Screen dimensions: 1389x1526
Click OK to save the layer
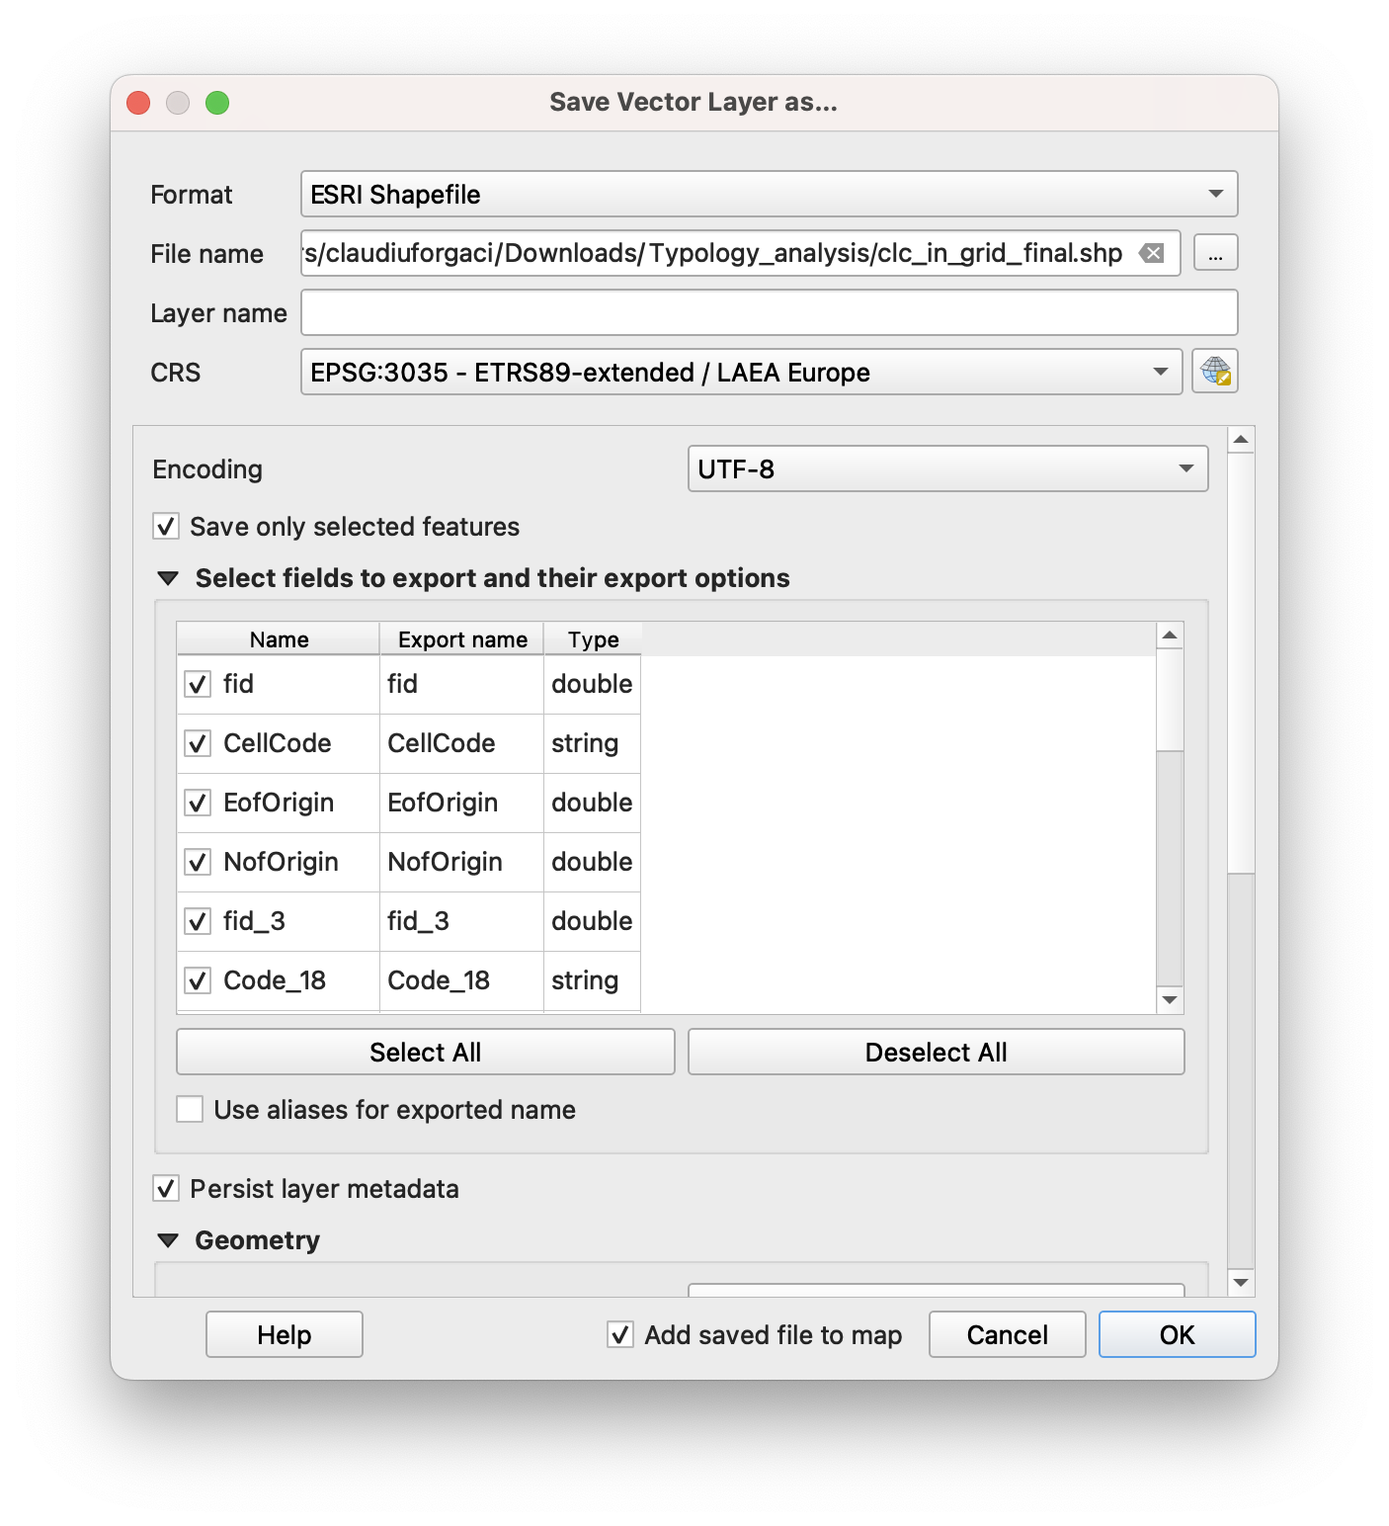click(x=1177, y=1335)
